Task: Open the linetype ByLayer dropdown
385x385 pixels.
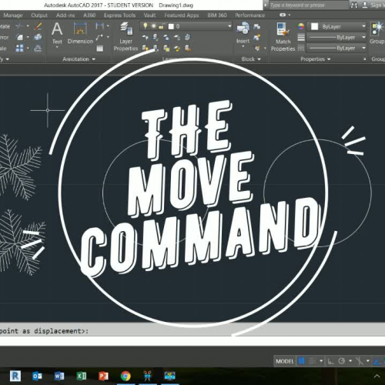Action: pyautogui.click(x=363, y=48)
